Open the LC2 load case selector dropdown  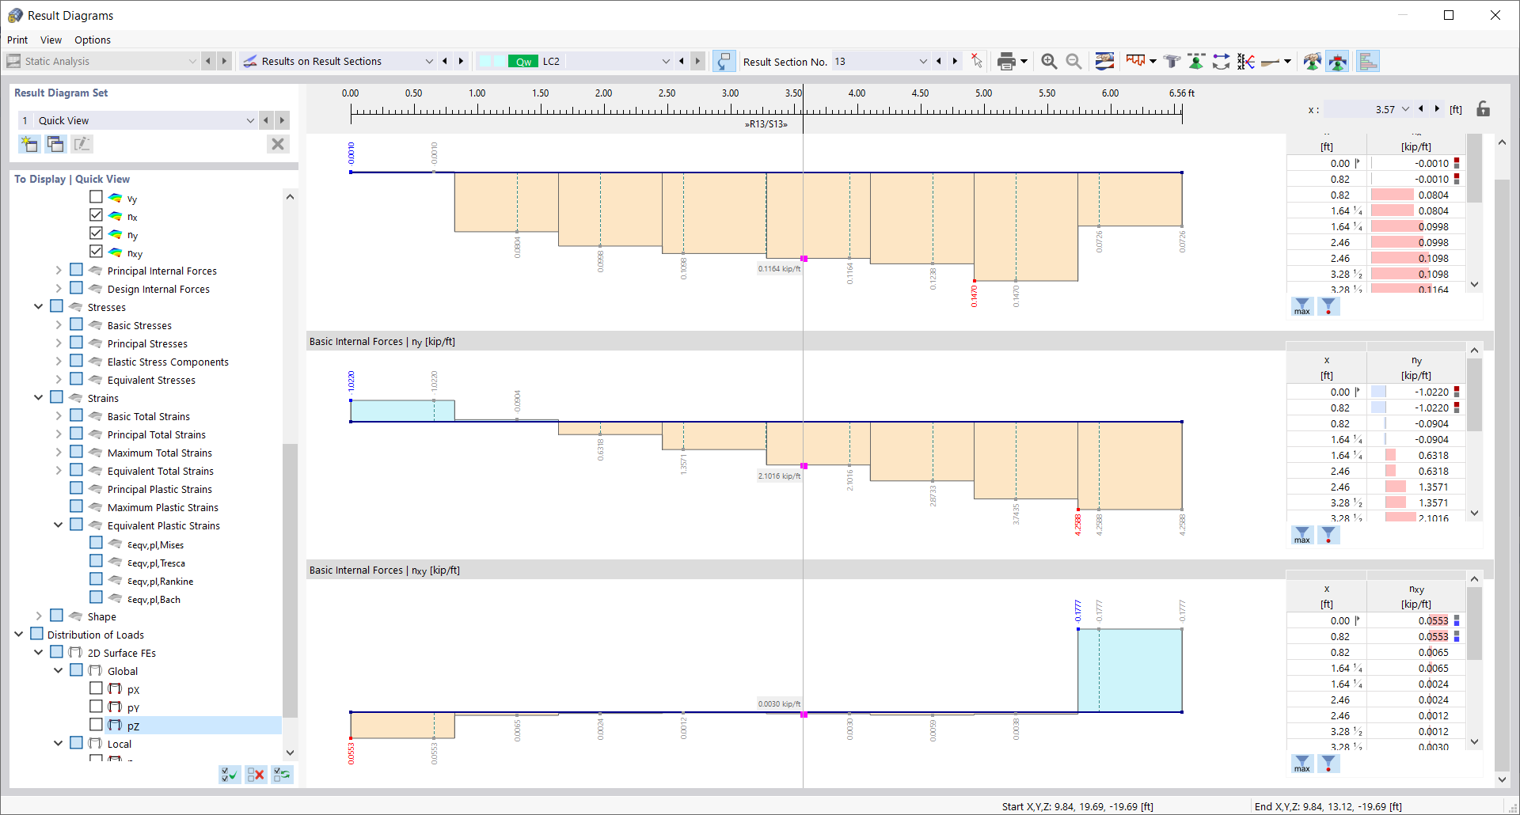[x=665, y=61]
